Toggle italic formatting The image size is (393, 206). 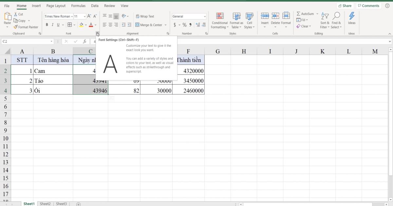pyautogui.click(x=53, y=25)
